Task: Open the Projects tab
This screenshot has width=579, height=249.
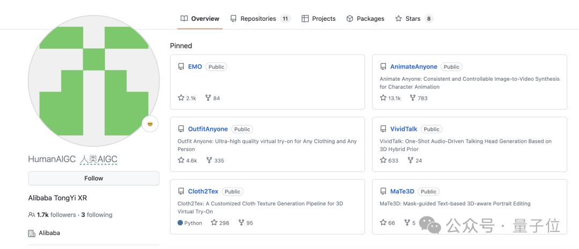Action: tap(318, 19)
